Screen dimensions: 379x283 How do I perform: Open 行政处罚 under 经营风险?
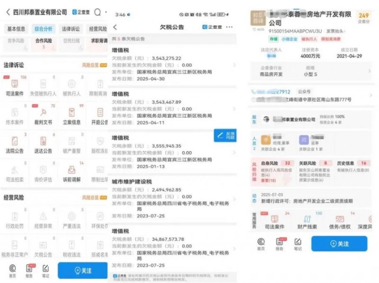tap(14, 221)
